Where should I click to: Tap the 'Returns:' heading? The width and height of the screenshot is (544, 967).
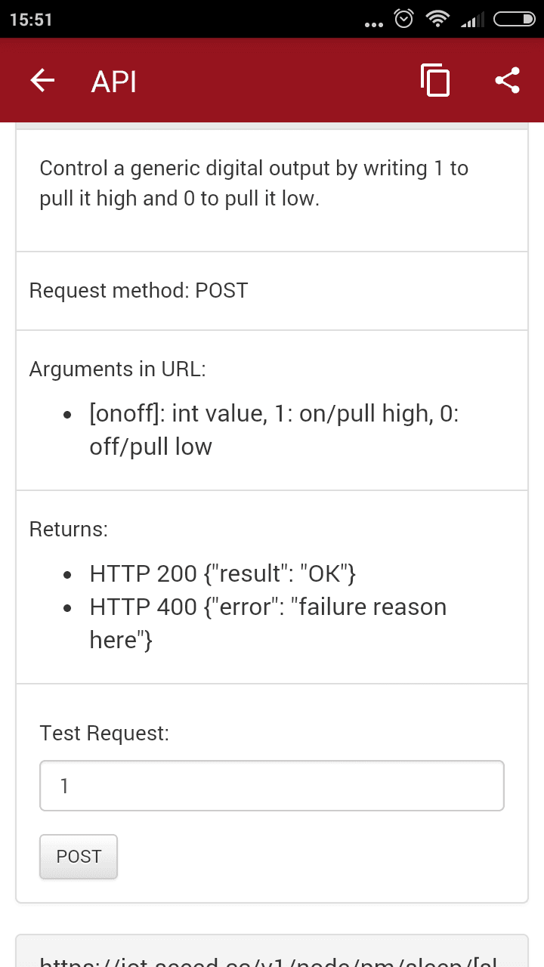click(x=69, y=530)
